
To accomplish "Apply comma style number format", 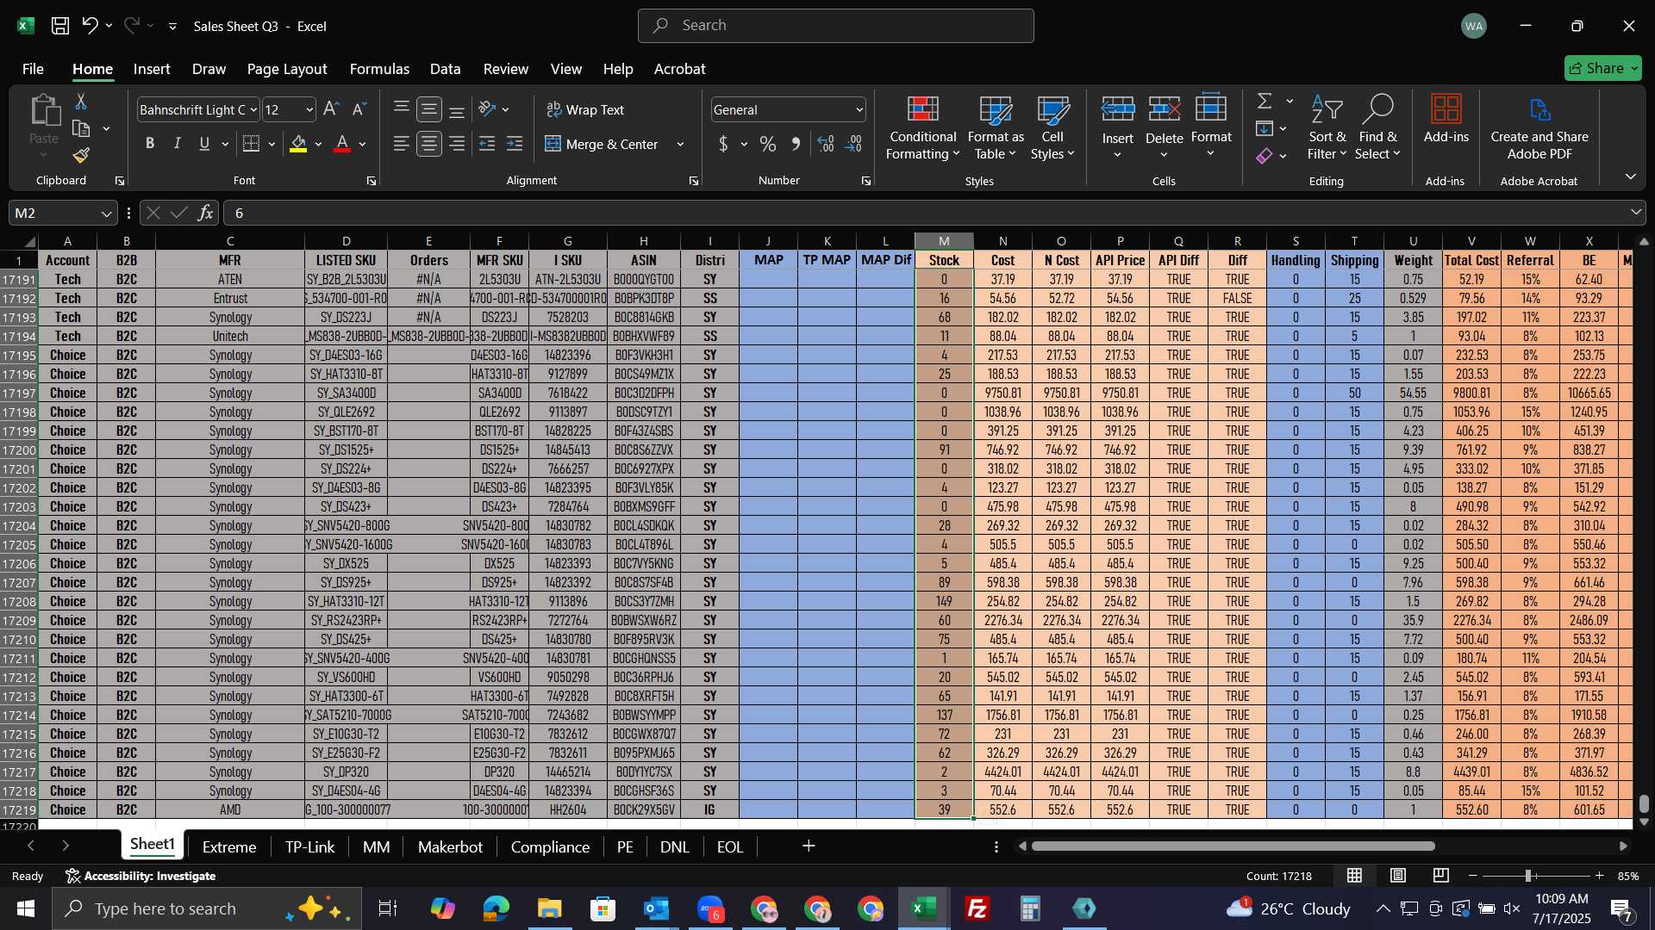I will pyautogui.click(x=796, y=145).
